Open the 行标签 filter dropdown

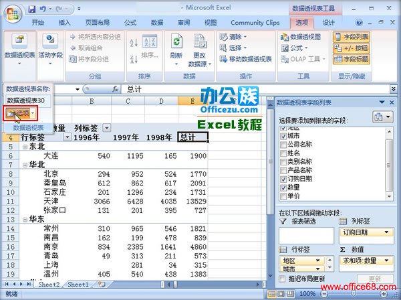tap(67, 137)
